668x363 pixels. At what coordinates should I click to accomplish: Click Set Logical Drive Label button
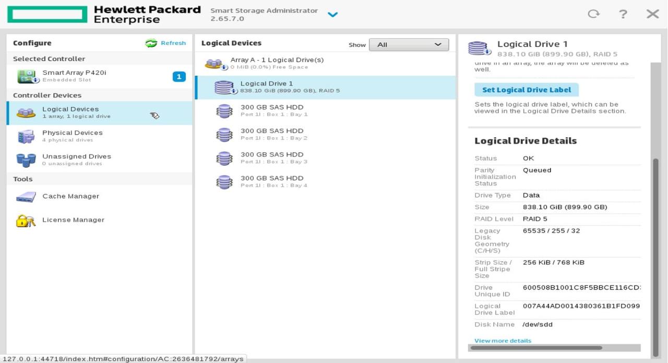click(x=526, y=90)
